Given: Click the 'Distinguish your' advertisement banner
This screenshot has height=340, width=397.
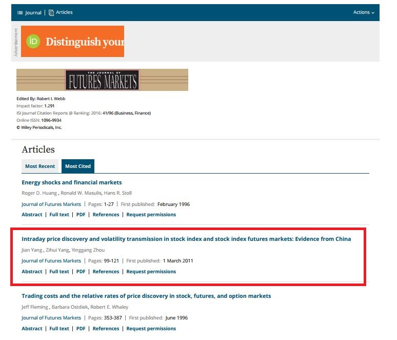Looking at the screenshot, I should 84,42.
